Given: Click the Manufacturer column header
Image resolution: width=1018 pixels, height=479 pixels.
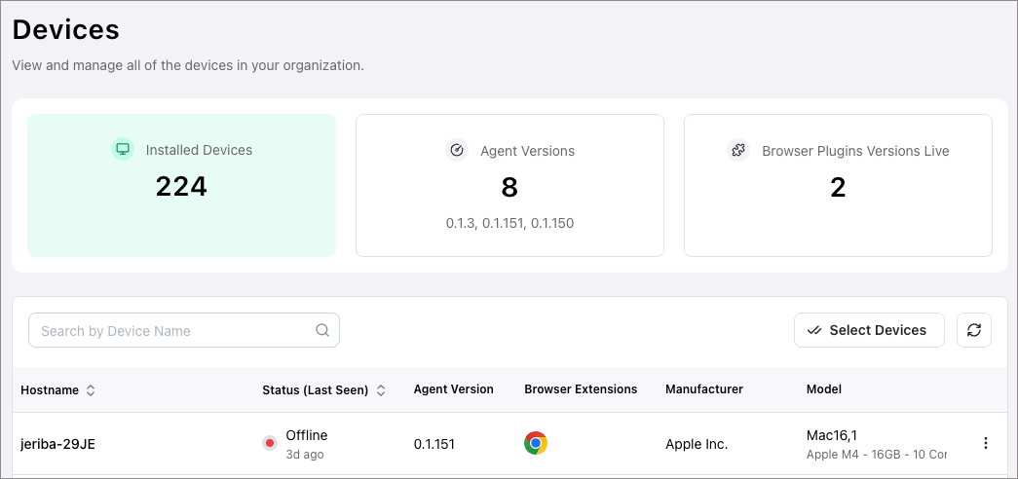Looking at the screenshot, I should (x=704, y=389).
